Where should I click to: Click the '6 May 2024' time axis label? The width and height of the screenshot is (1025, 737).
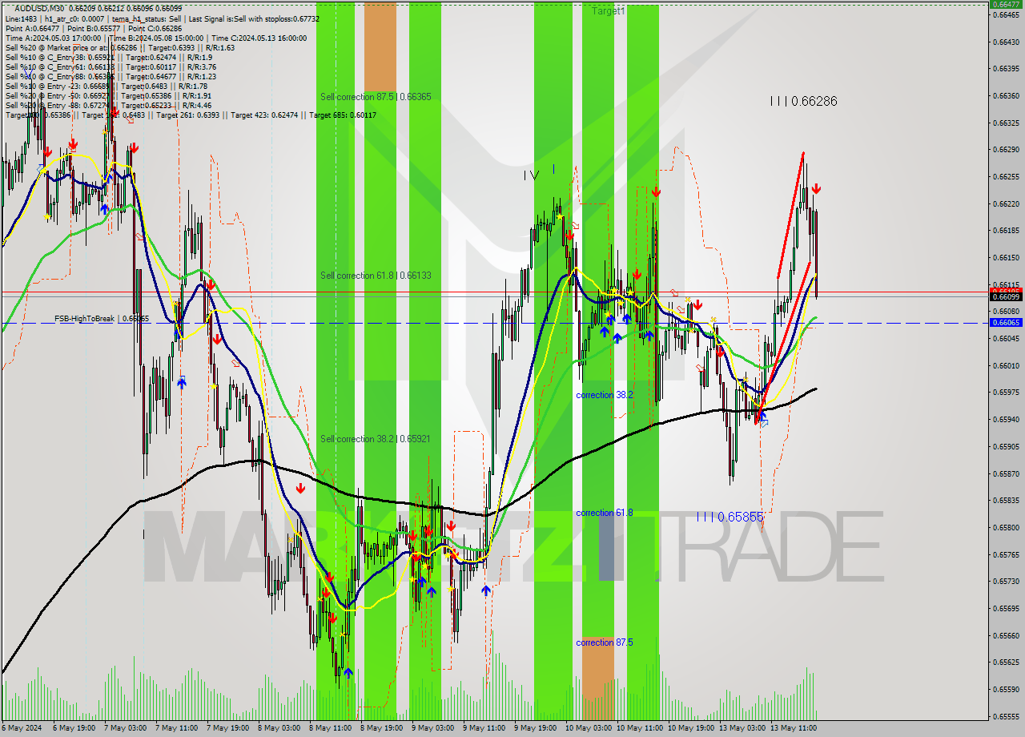[22, 729]
